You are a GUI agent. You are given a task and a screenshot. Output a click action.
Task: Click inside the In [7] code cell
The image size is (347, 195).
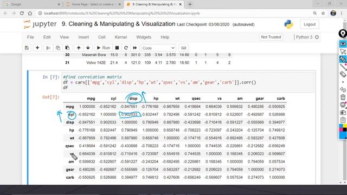click(x=188, y=82)
